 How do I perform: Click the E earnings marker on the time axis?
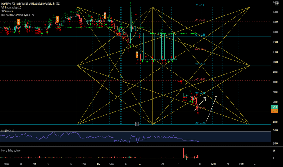(137, 124)
